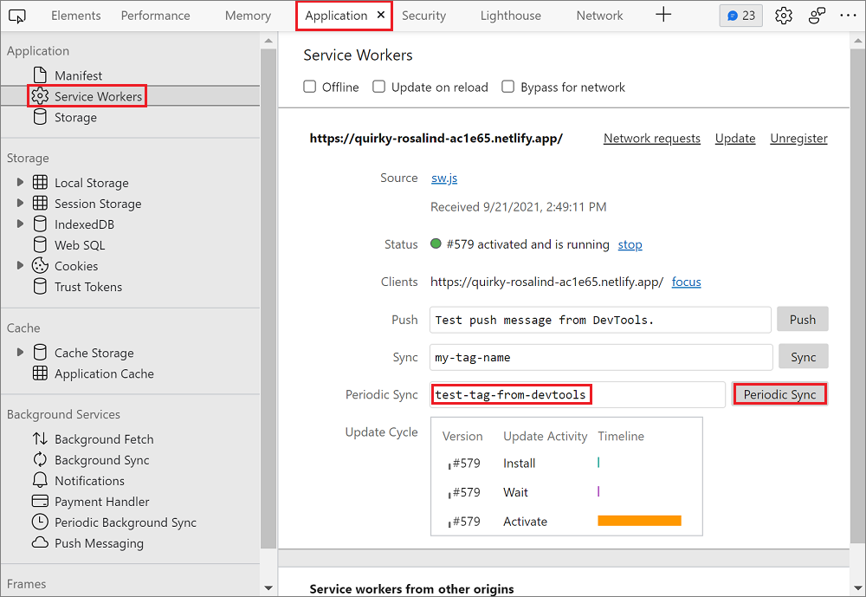This screenshot has height=597, width=866.
Task: Enable the Offline checkbox
Action: tap(309, 87)
